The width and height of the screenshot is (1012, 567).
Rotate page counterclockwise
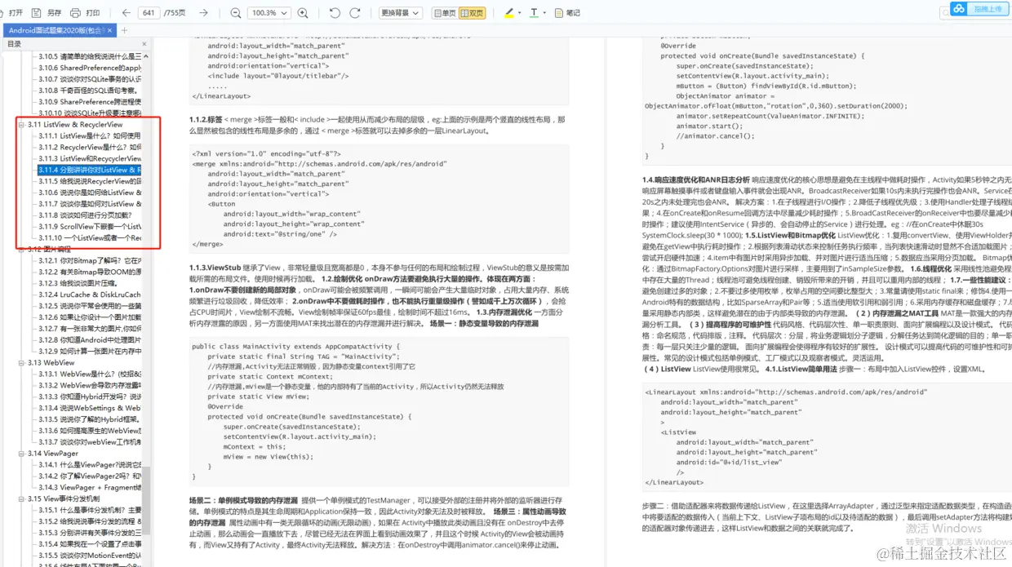coord(335,13)
